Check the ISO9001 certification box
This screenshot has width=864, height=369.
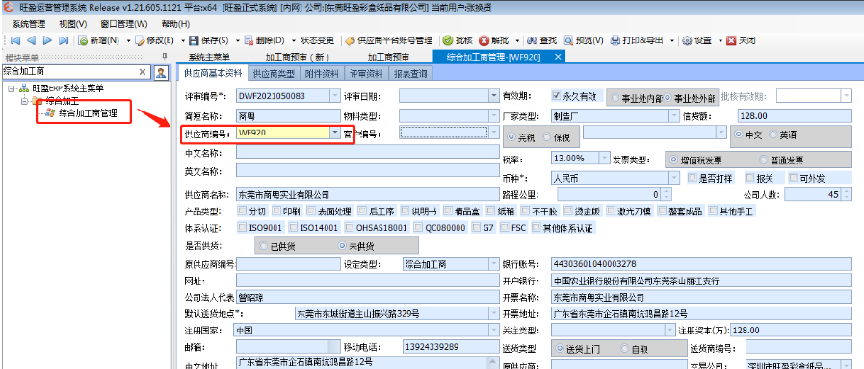242,227
